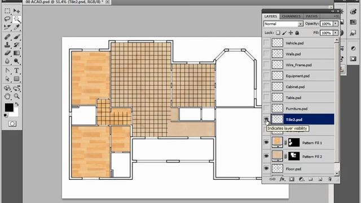Create new fill or adjustment layer
The height and width of the screenshot is (203, 361).
coord(301,179)
